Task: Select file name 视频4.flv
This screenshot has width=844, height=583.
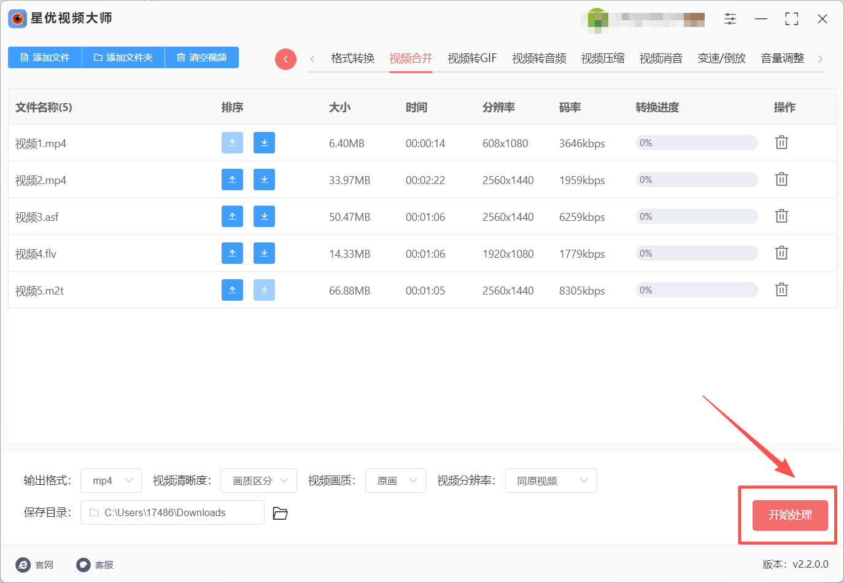Action: click(x=36, y=254)
